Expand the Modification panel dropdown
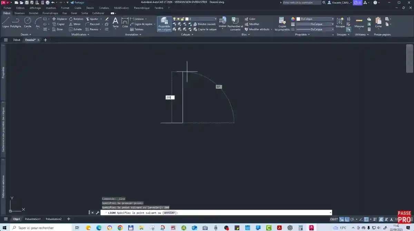The height and width of the screenshot is (231, 414). click(x=80, y=34)
